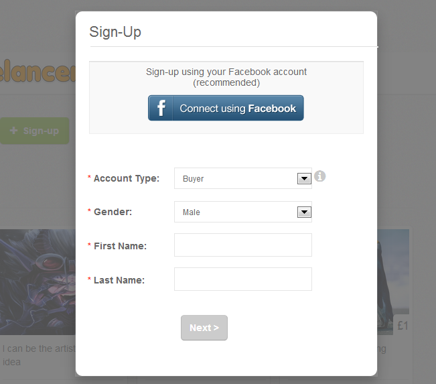Open the combo box showing Male
The height and width of the screenshot is (384, 436).
tap(234, 212)
